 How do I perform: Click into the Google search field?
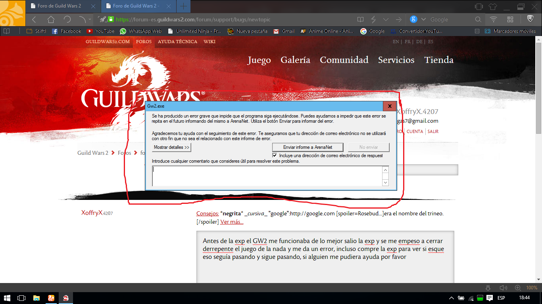pyautogui.click(x=450, y=19)
